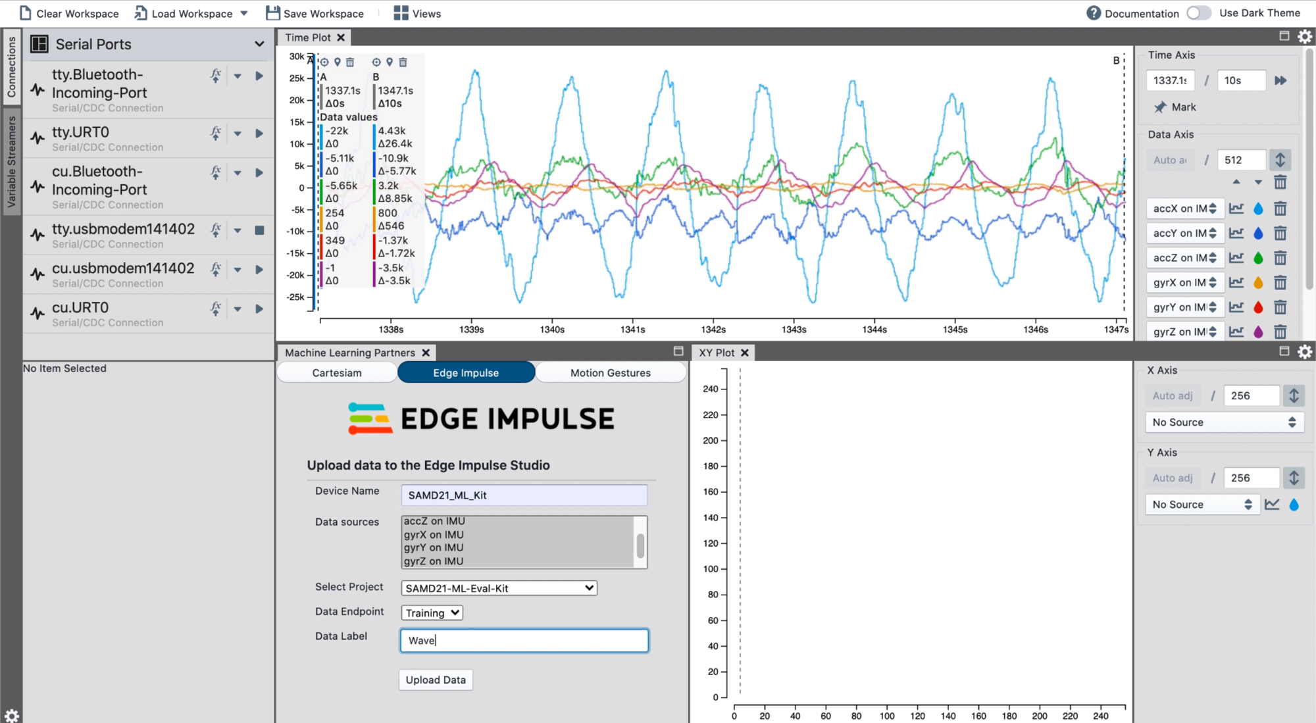Open the Select Project dropdown
Image resolution: width=1316 pixels, height=723 pixels.
pyautogui.click(x=499, y=588)
